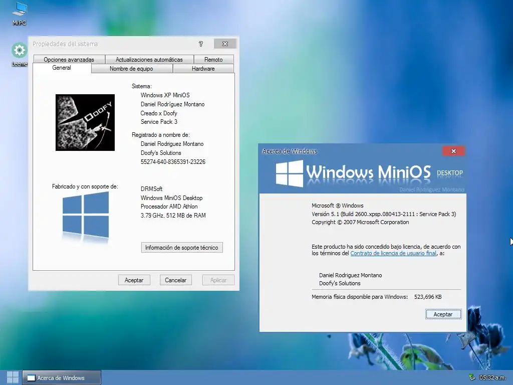The height and width of the screenshot is (385, 513).
Task: Click the 05:32 a.m. taskbar clock
Action: (x=492, y=377)
